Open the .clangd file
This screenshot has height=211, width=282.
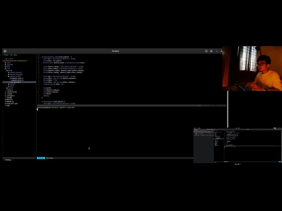click(x=8, y=94)
